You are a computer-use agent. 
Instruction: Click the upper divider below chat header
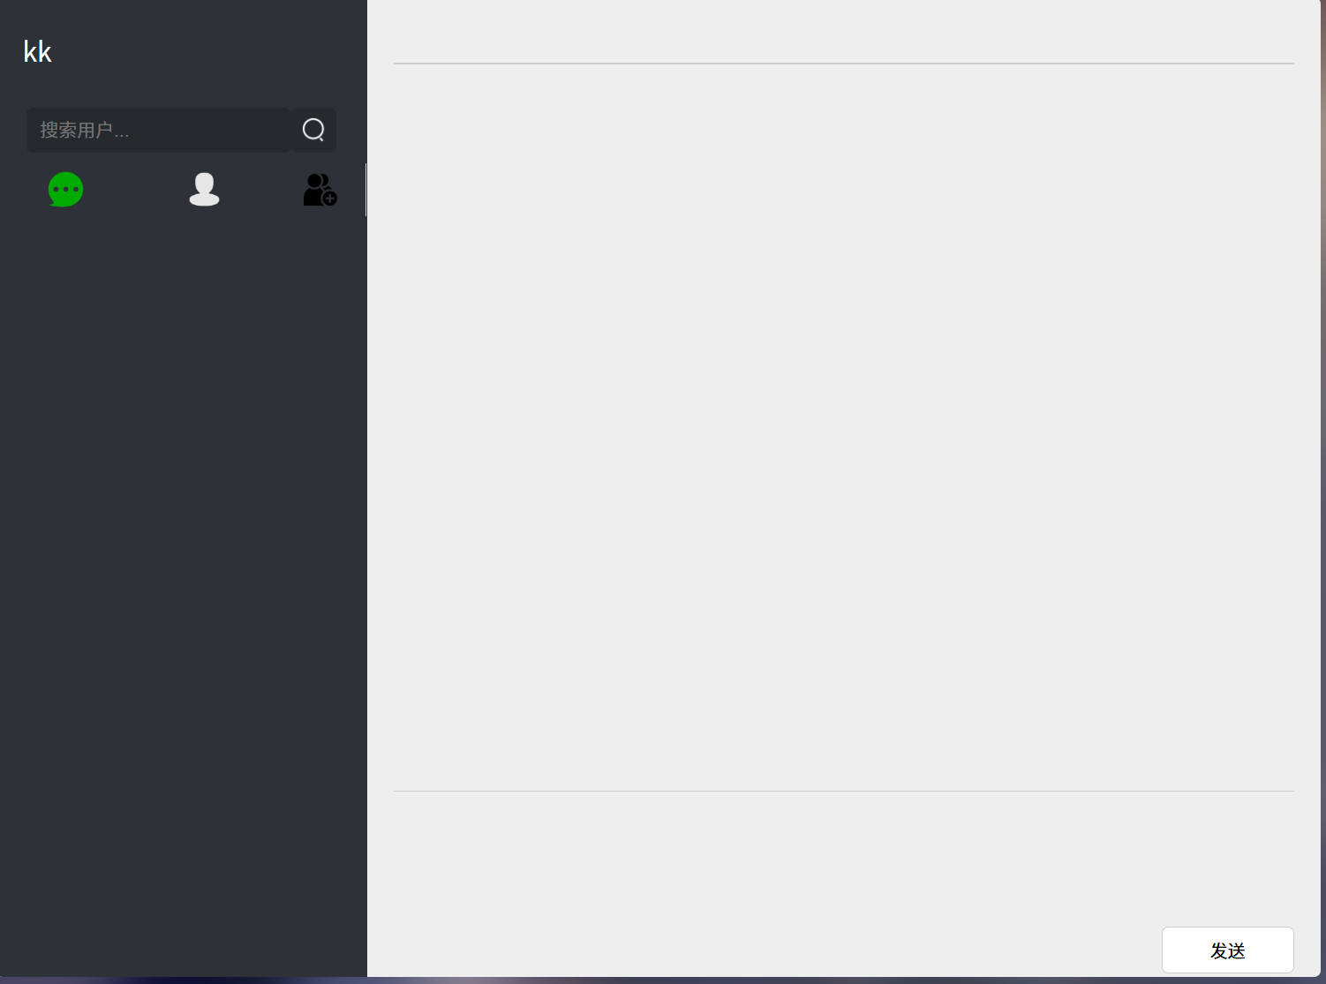(x=843, y=64)
